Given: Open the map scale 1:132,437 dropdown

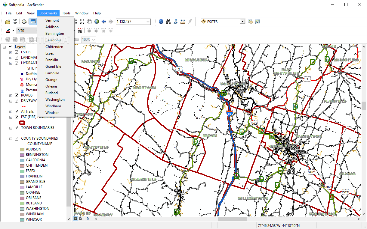Looking at the screenshot, I should [x=148, y=22].
